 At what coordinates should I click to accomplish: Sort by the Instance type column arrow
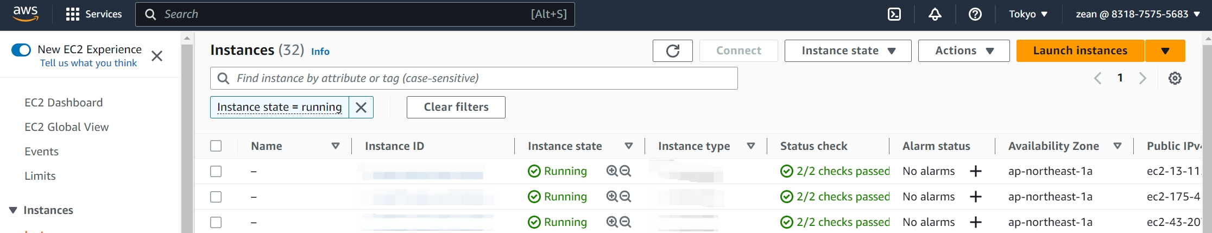tap(751, 146)
